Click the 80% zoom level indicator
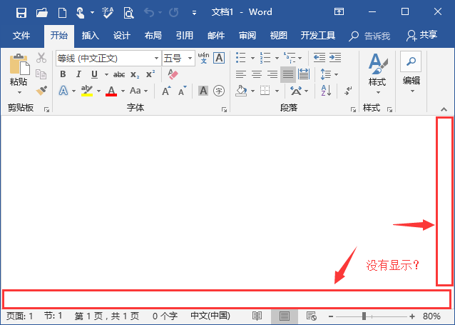455x325 pixels. (431, 316)
